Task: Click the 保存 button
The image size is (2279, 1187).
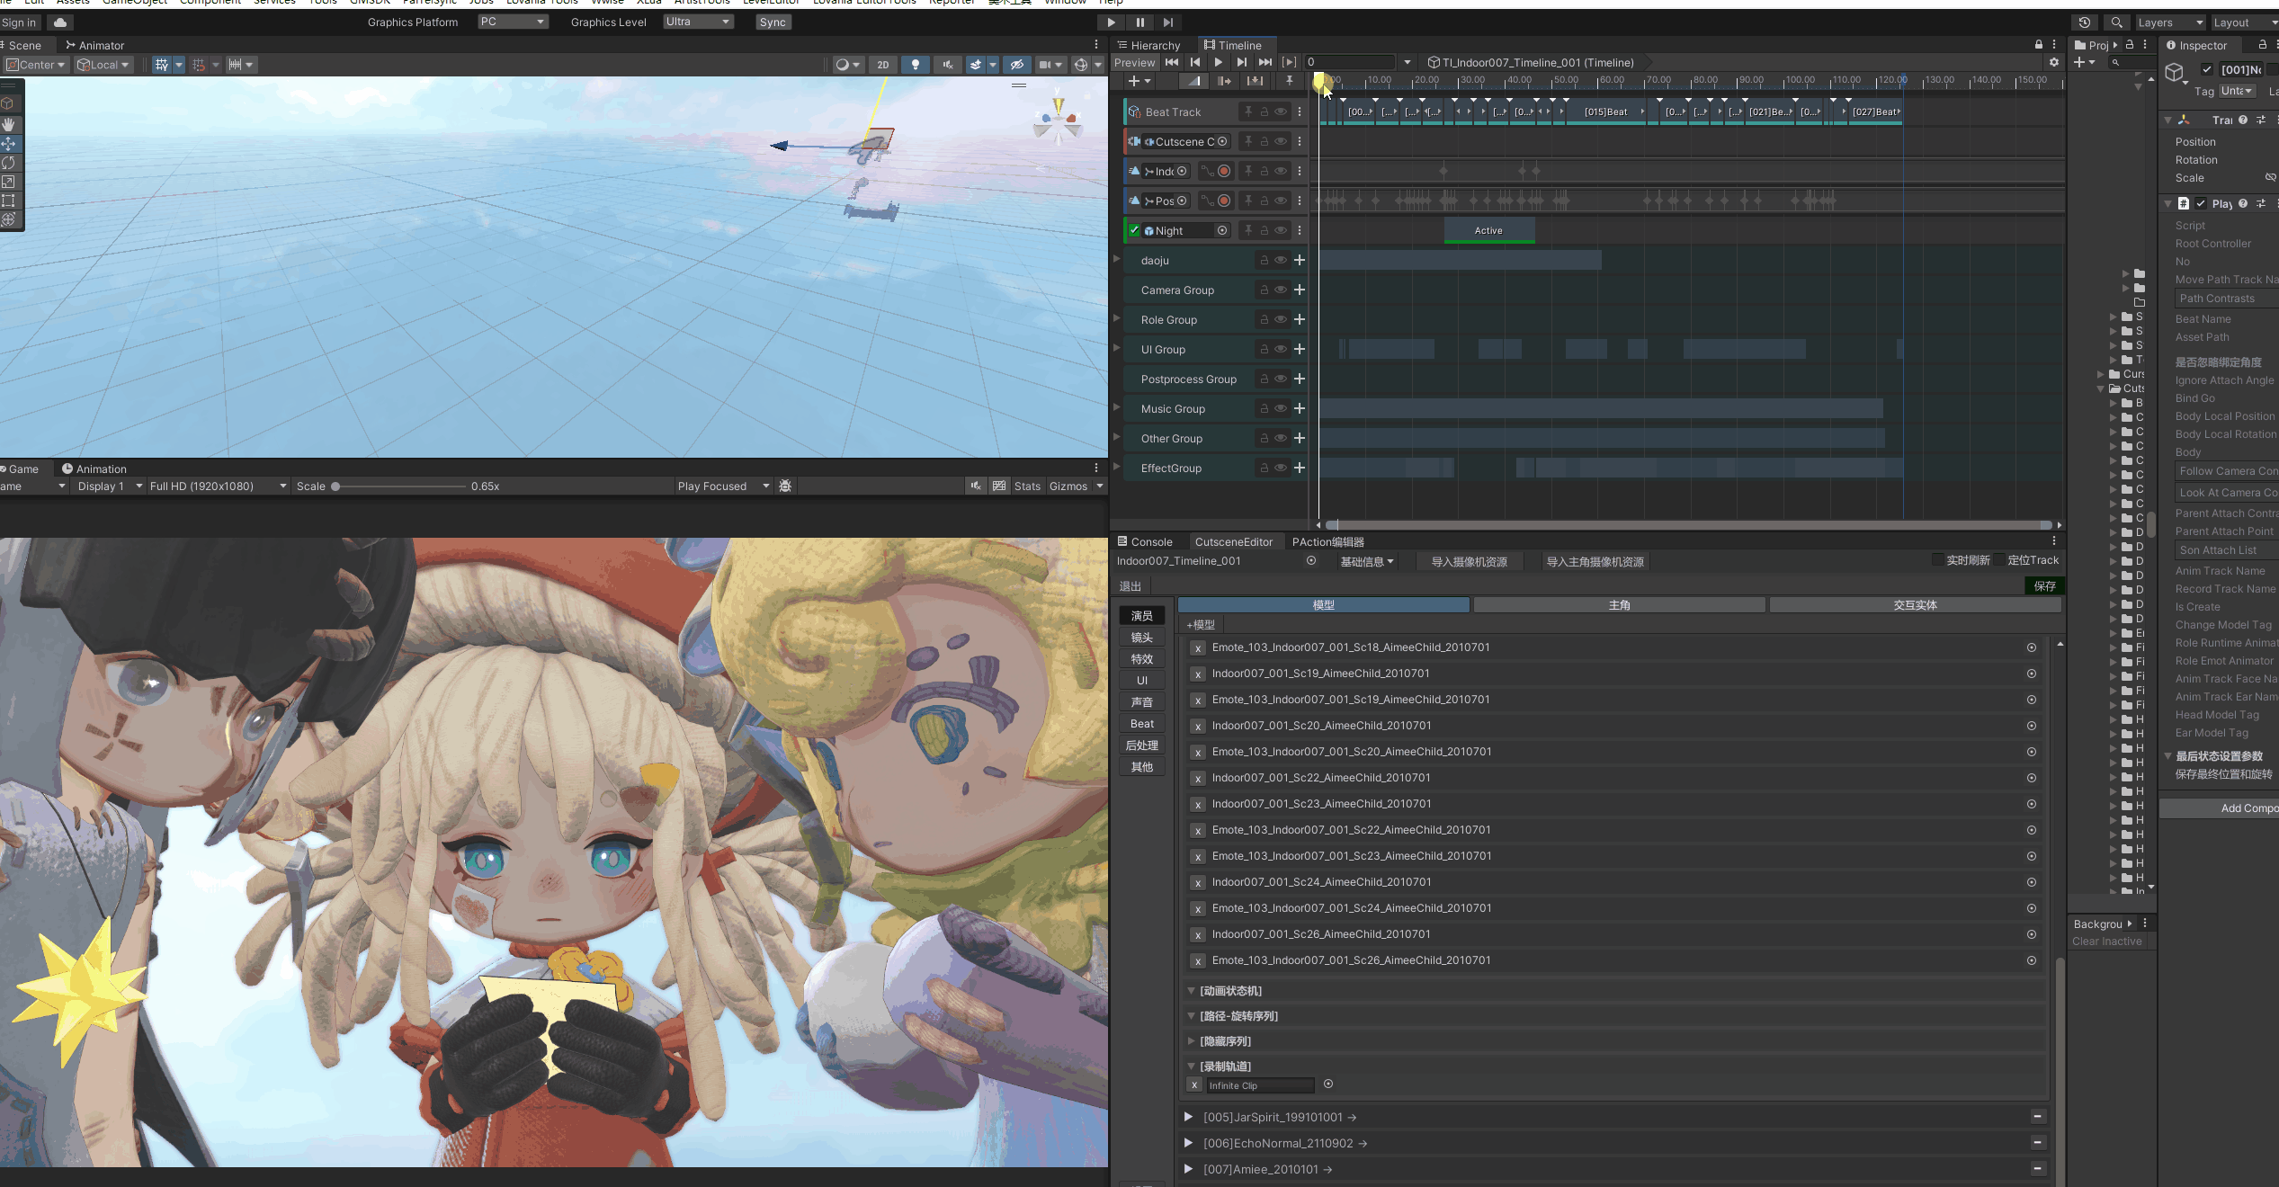Action: [x=2044, y=586]
